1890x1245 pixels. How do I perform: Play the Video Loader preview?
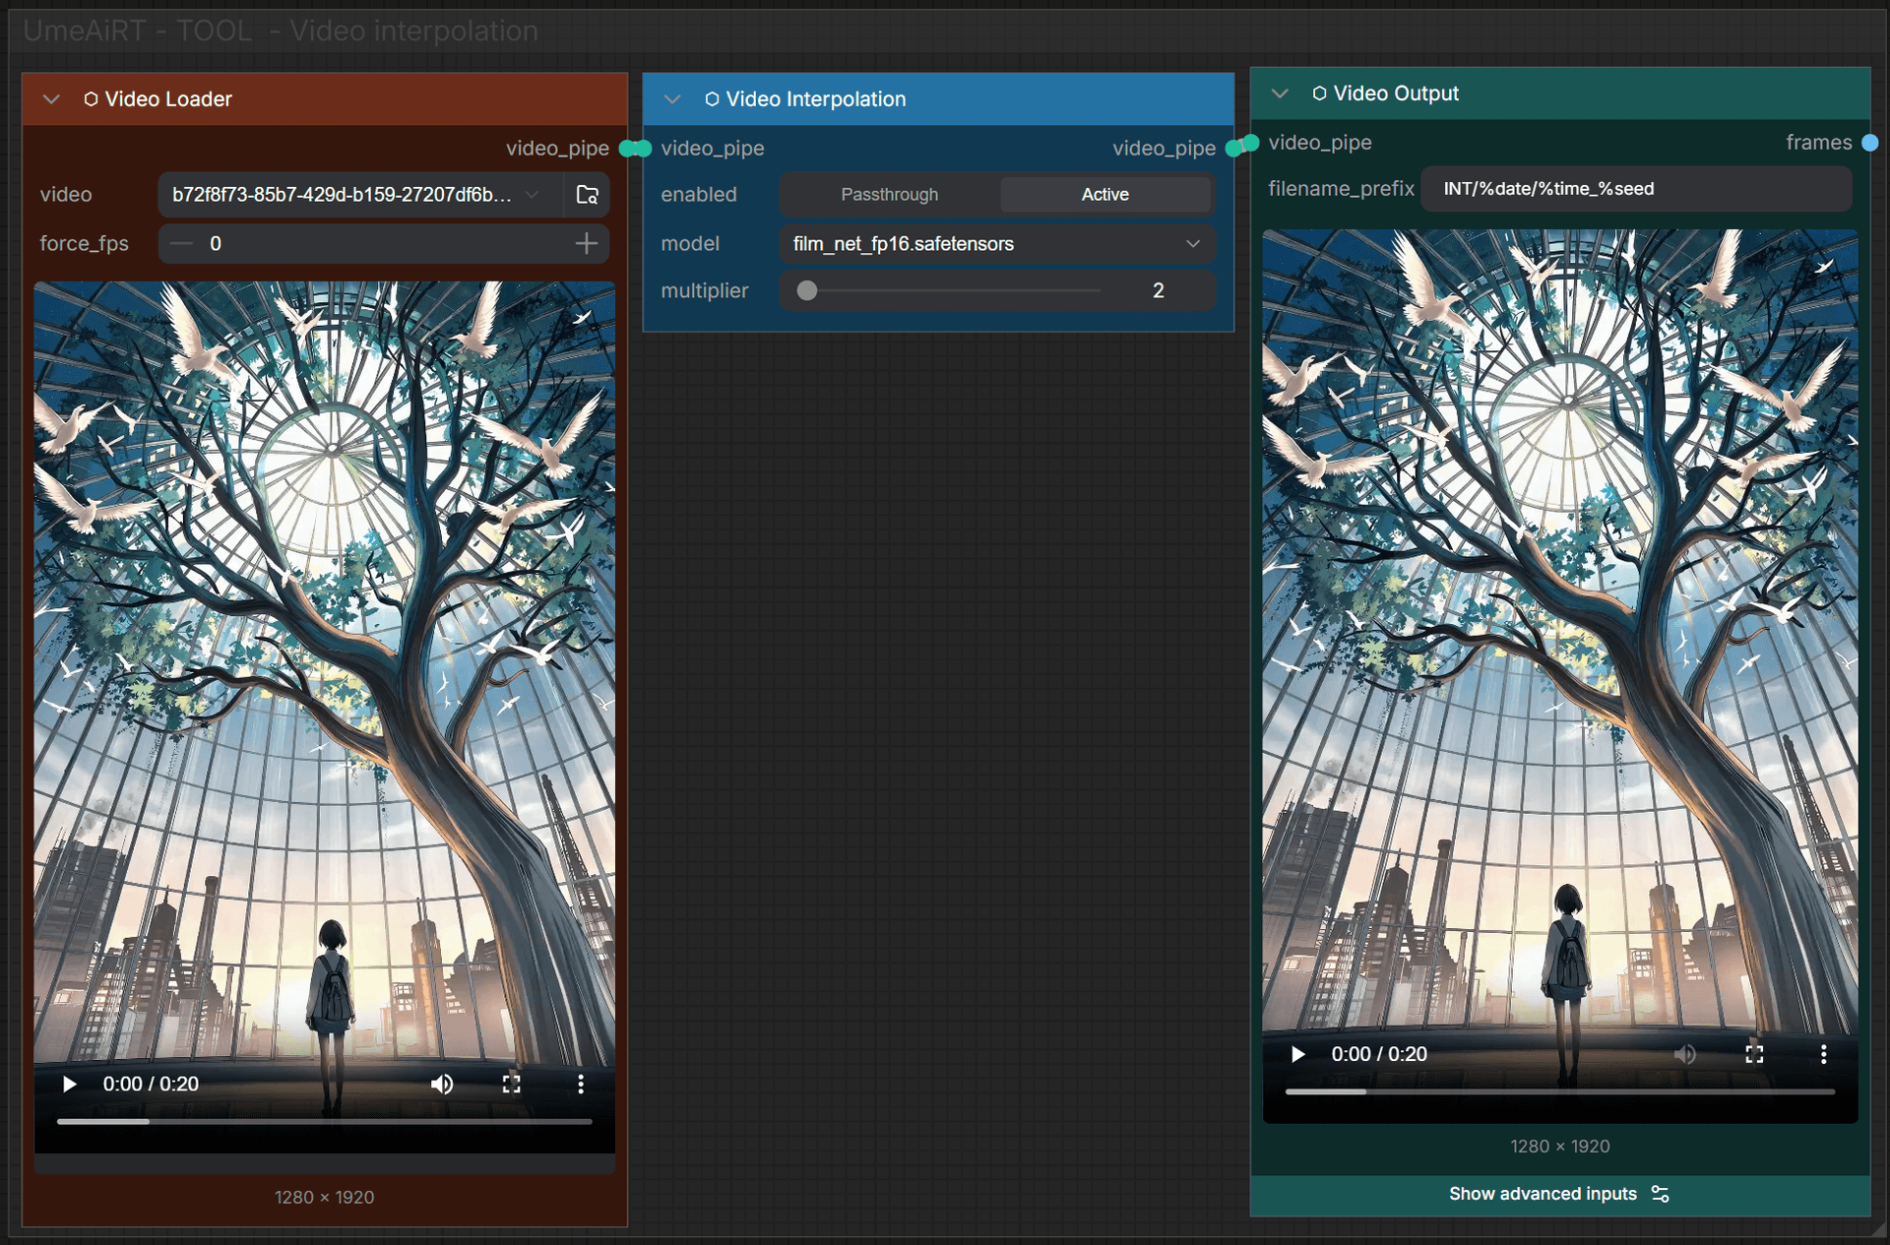pos(69,1085)
